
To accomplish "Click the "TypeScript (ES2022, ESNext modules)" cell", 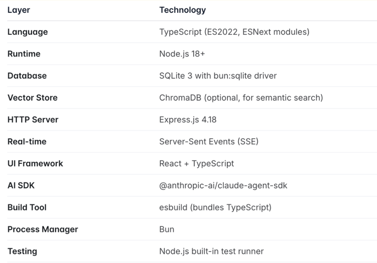I will 234,32.
